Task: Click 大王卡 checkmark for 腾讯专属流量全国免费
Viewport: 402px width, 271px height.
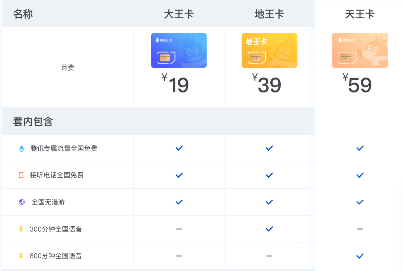Action: pos(179,148)
